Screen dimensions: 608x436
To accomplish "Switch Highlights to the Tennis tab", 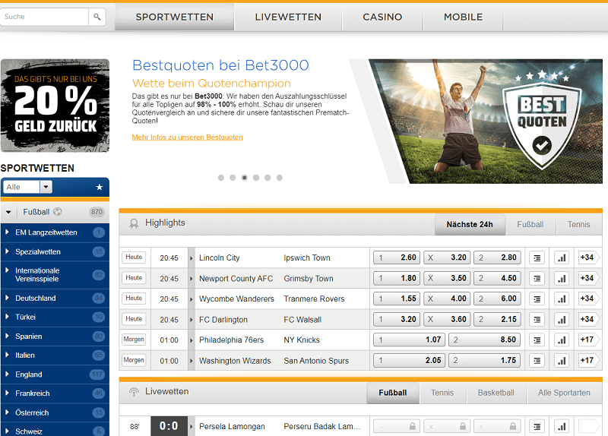I will point(578,224).
